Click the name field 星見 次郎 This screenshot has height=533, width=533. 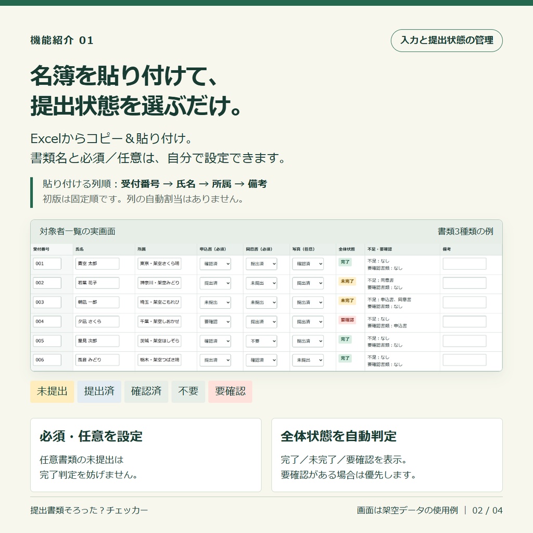97,340
